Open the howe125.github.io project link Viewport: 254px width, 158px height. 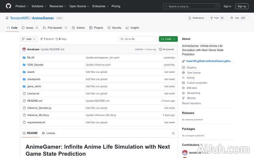(209, 61)
